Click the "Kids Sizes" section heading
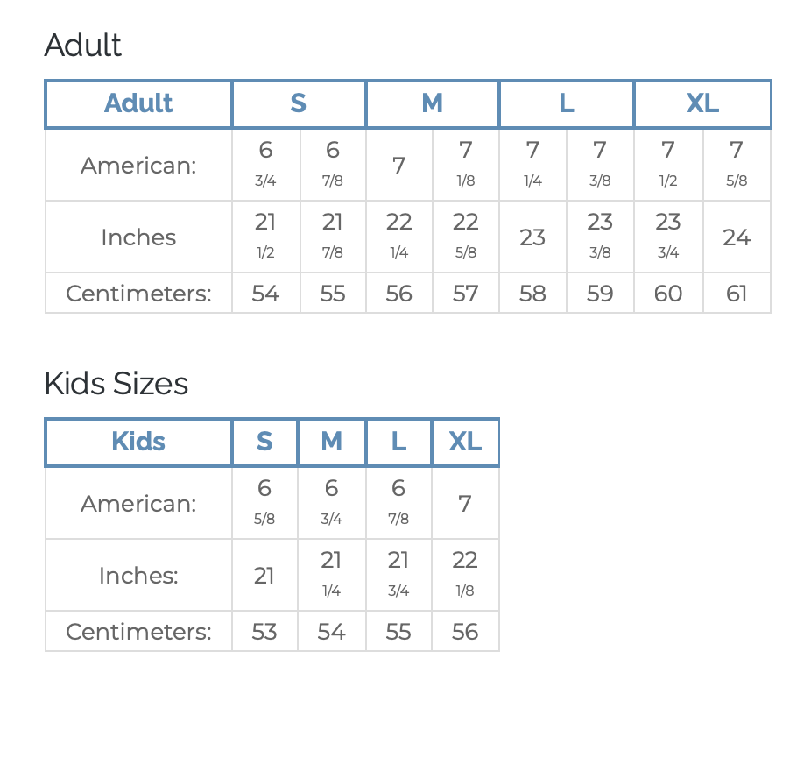The height and width of the screenshot is (772, 811). [116, 384]
